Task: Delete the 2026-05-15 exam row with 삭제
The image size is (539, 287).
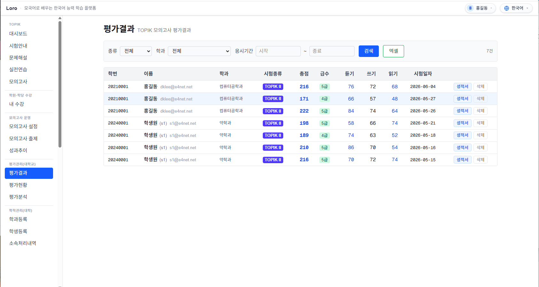Action: point(480,160)
